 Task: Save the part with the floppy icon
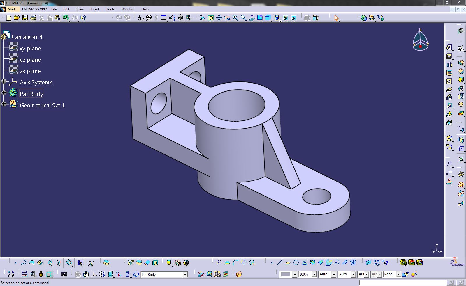(x=25, y=18)
